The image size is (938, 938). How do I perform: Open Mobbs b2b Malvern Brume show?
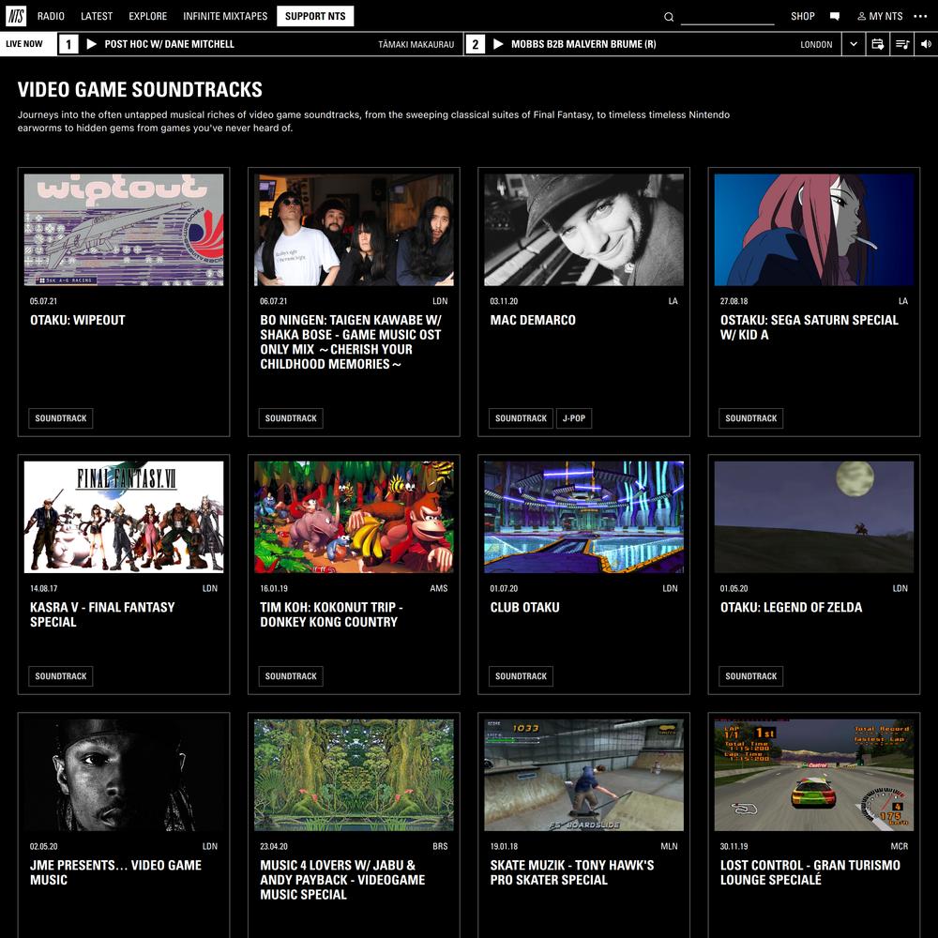pyautogui.click(x=583, y=44)
